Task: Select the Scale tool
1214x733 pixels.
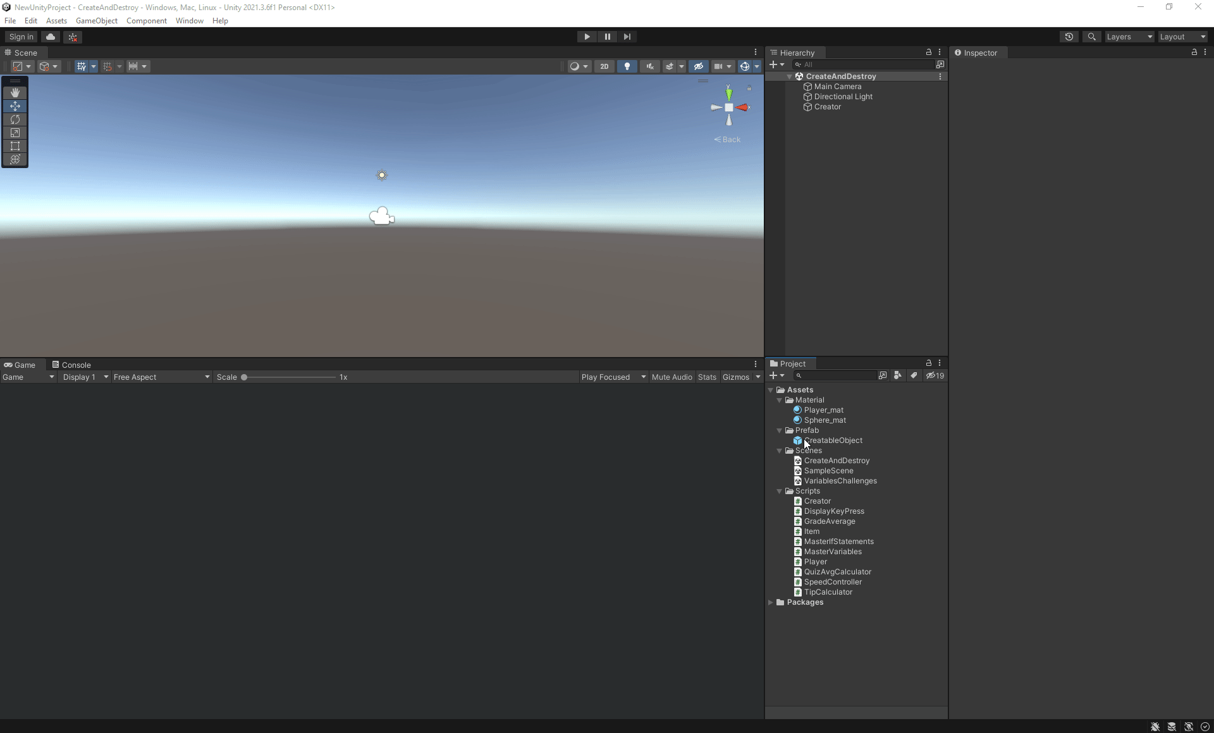Action: (15, 133)
